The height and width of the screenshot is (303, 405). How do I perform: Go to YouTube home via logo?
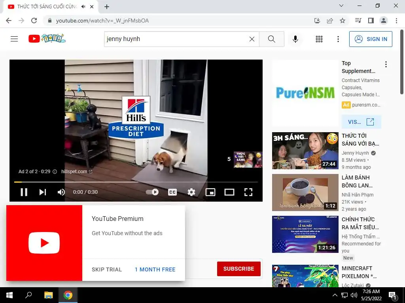tap(47, 38)
